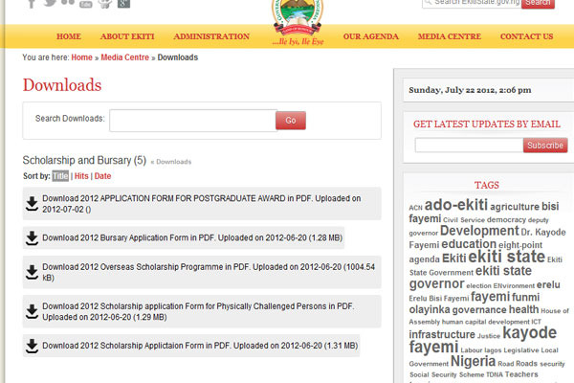Open the 'education' tag

469,244
